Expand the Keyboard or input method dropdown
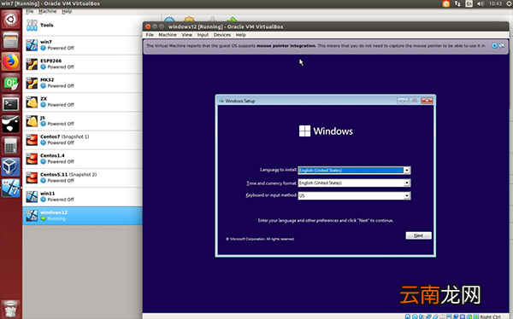This screenshot has height=319, width=513. click(x=407, y=195)
